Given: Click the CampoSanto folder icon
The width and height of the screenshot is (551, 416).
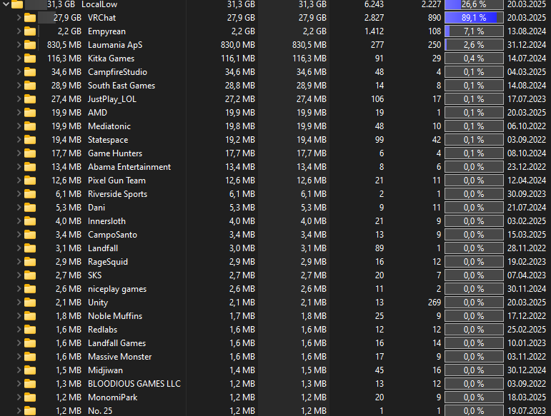Looking at the screenshot, I should coord(30,235).
